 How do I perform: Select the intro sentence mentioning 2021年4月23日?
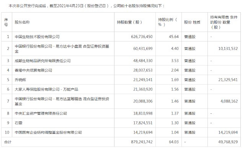(x=87, y=6)
